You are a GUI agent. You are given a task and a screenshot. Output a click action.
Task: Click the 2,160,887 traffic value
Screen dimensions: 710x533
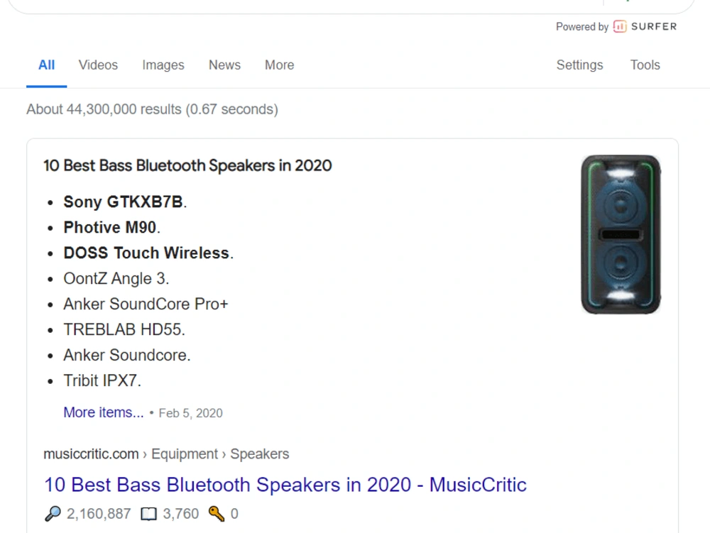click(x=99, y=514)
